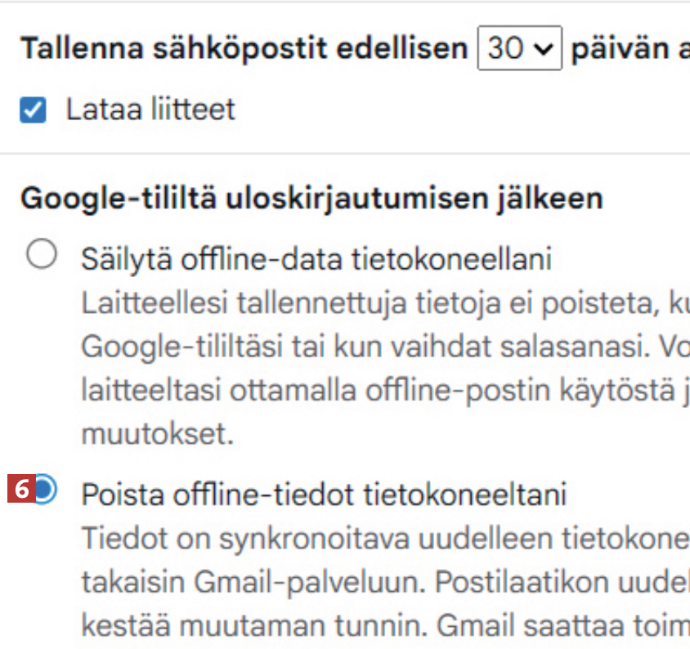690x649 pixels.
Task: Click the line starting Google-tililtäsi tai kun
Action: 384,347
